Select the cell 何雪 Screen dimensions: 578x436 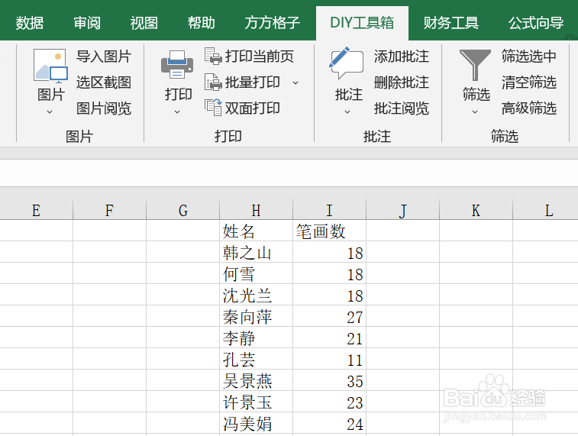tap(257, 273)
